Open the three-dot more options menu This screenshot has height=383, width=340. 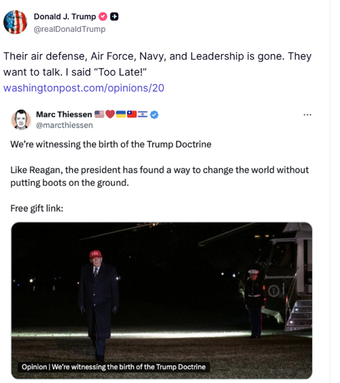(x=307, y=114)
